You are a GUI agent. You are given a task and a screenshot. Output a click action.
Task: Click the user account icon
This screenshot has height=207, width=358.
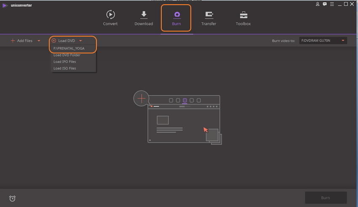(317, 4)
